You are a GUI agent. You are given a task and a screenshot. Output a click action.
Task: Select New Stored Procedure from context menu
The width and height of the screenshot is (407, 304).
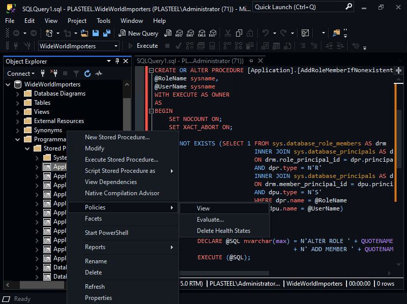[x=123, y=137]
